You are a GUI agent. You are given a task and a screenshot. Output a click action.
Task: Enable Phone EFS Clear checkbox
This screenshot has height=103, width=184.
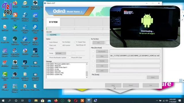click(x=70, y=58)
